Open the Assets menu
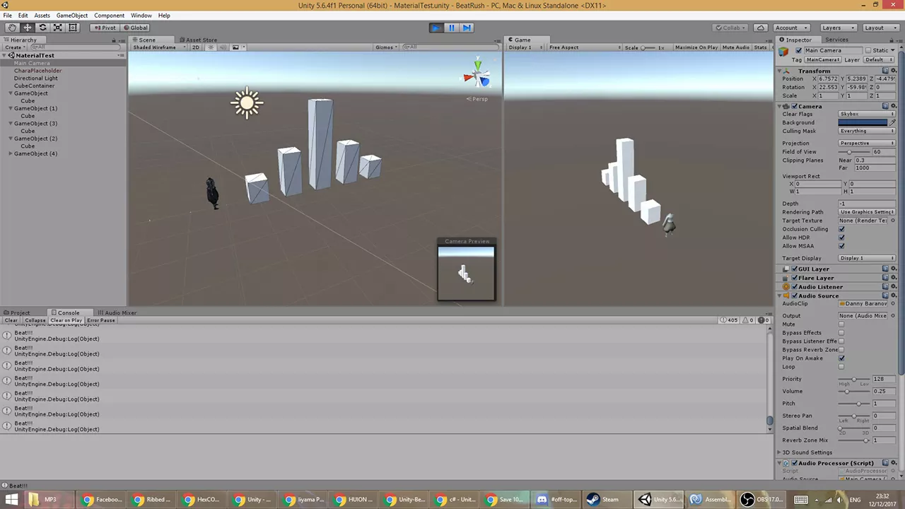The image size is (905, 509). click(x=42, y=15)
